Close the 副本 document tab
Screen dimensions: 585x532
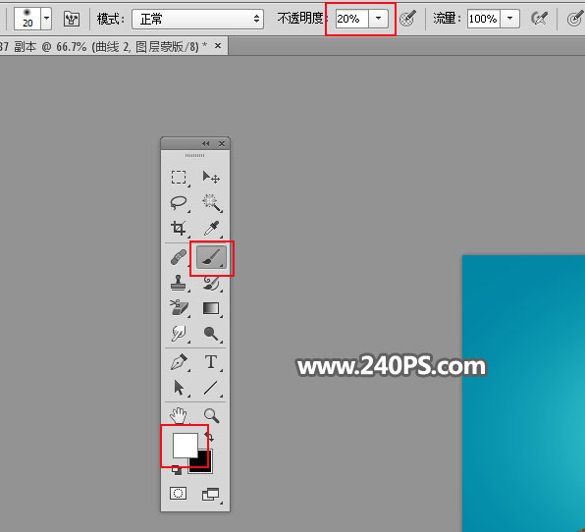[x=218, y=46]
